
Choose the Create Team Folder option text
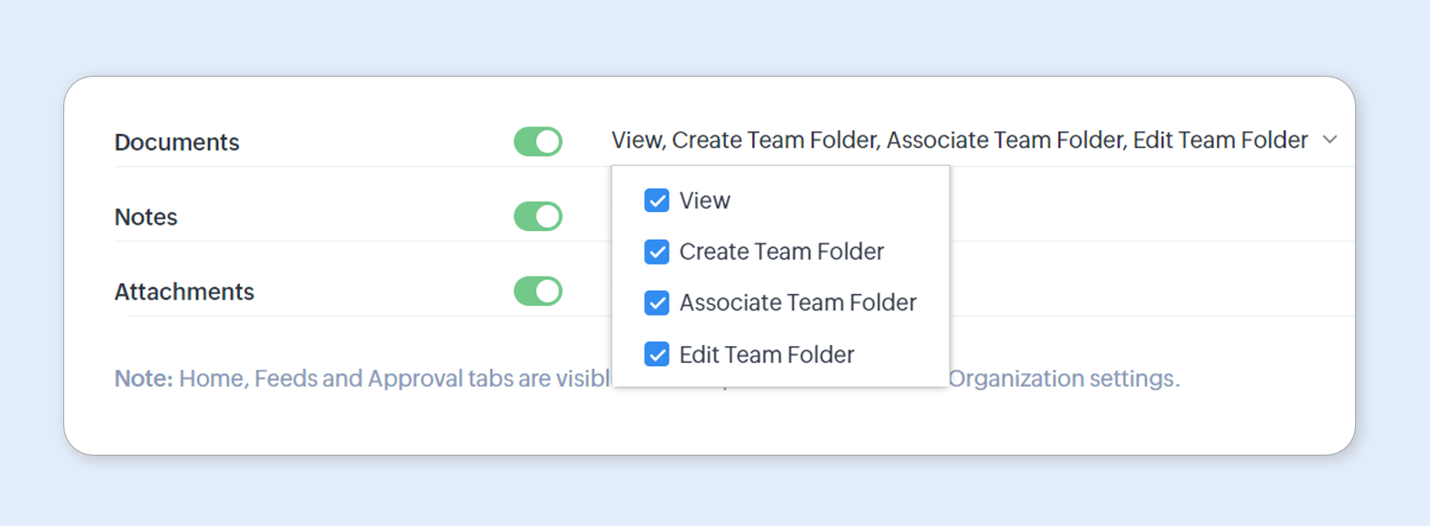pyautogui.click(x=781, y=252)
